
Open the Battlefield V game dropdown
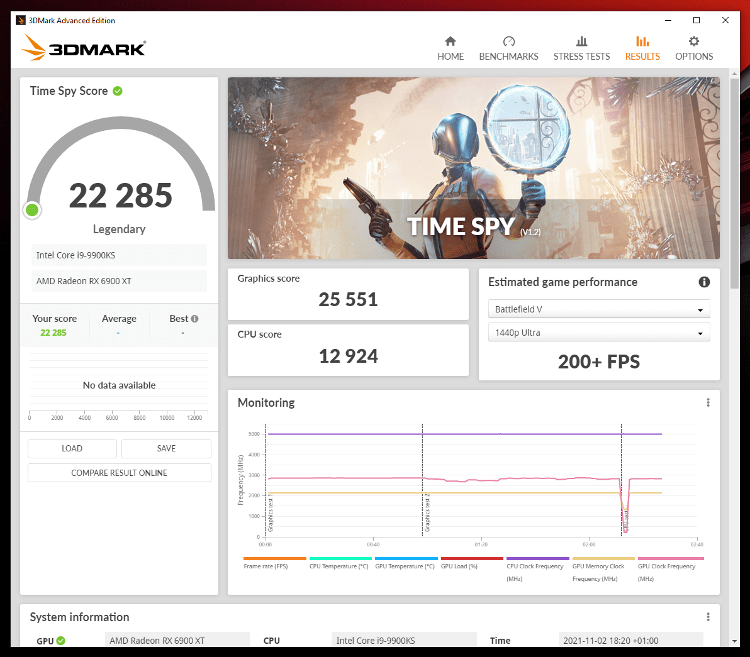pyautogui.click(x=599, y=309)
